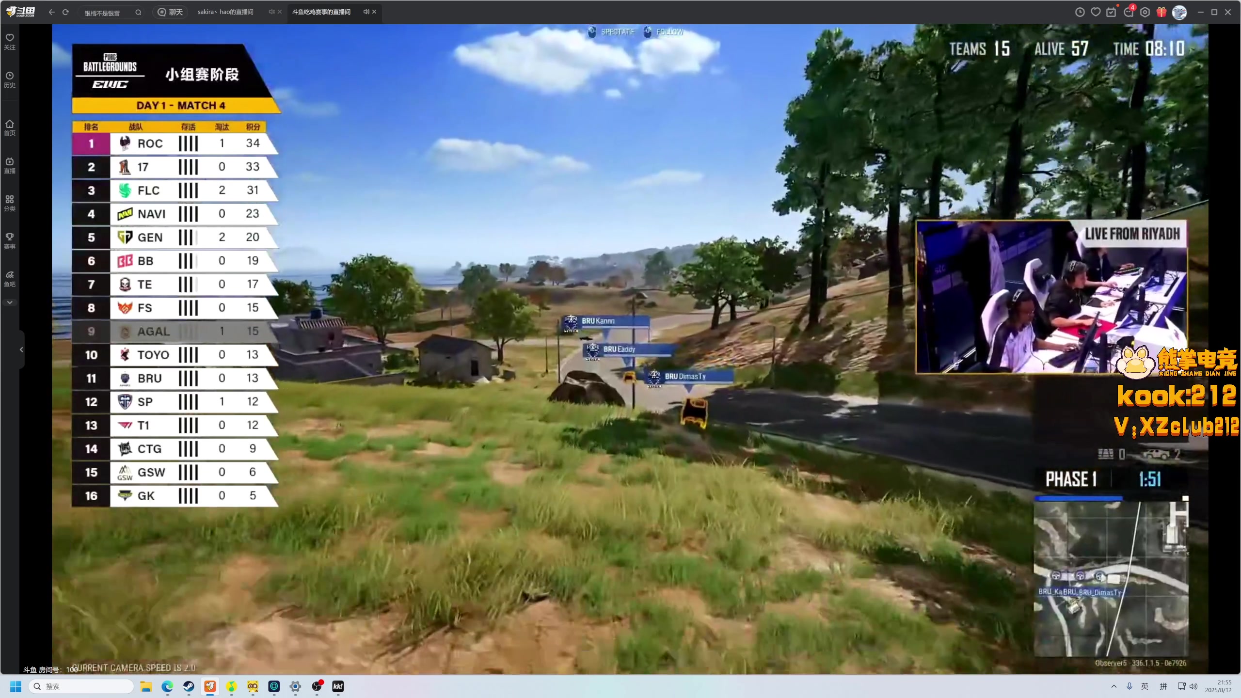1241x698 pixels.
Task: Open the 21:55 clock and date
Action: click(x=1218, y=686)
